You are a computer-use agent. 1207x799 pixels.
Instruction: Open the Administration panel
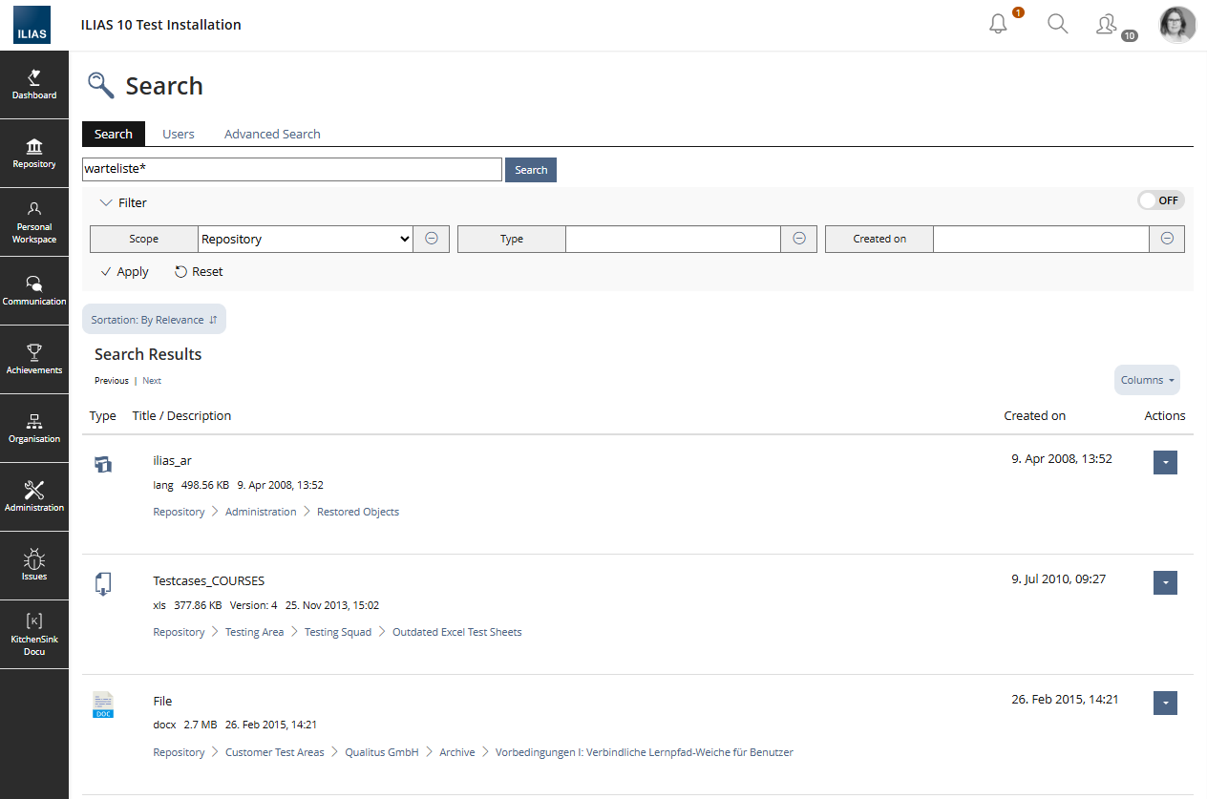point(34,496)
